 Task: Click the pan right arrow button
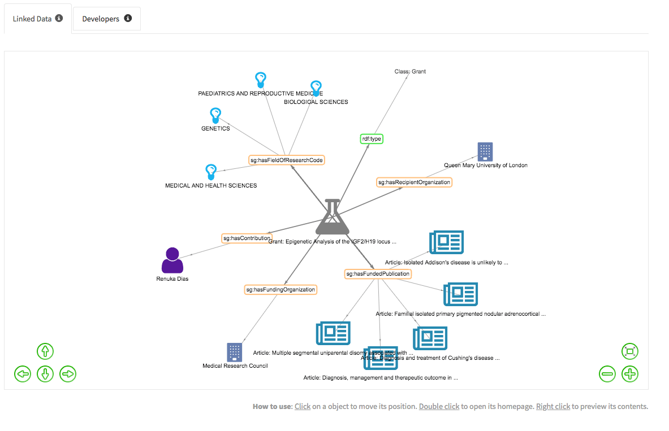[x=68, y=373]
